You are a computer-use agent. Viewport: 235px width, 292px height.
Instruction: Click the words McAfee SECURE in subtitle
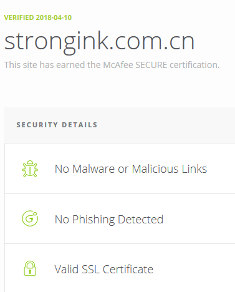point(135,65)
